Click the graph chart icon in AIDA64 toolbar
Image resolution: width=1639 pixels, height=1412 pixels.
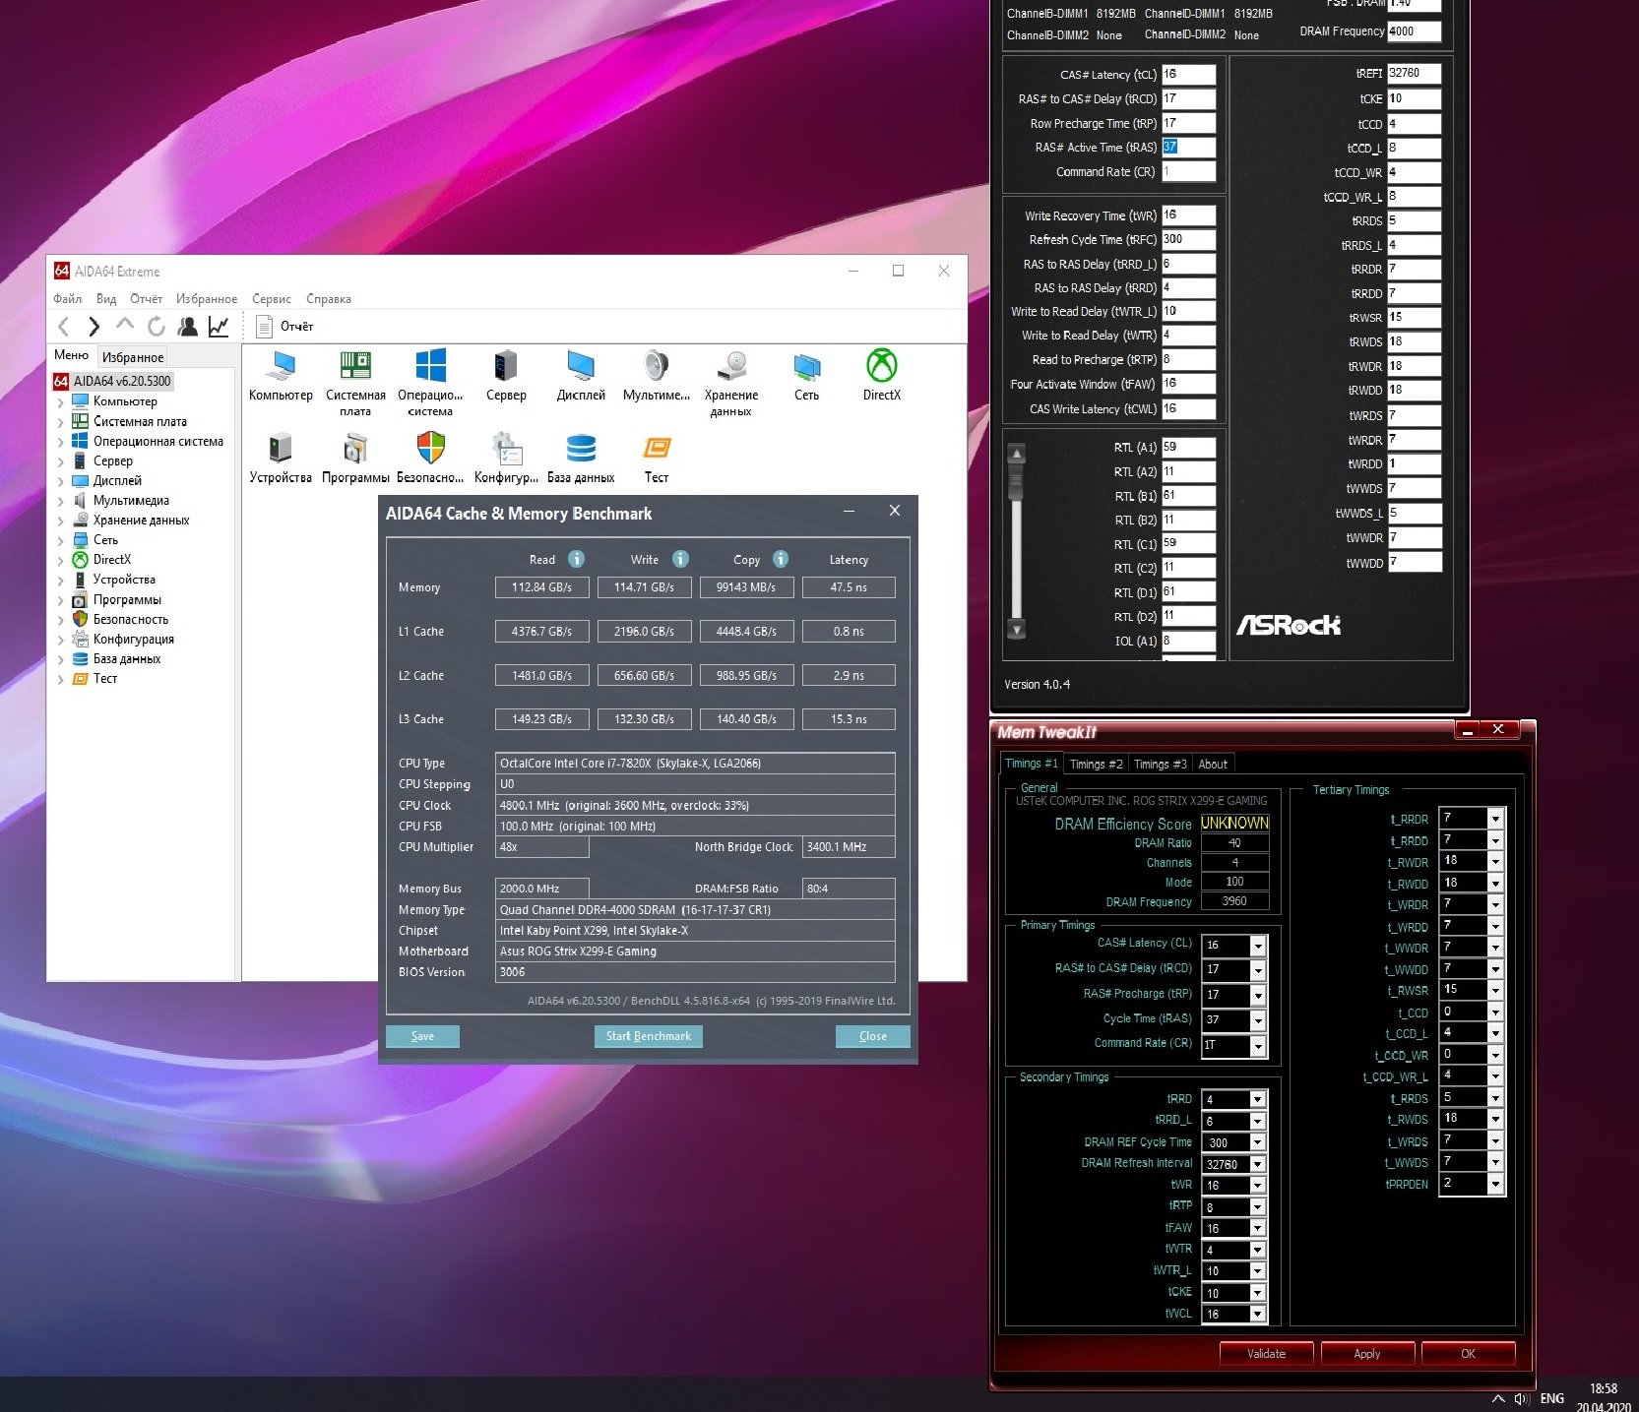[x=219, y=327]
